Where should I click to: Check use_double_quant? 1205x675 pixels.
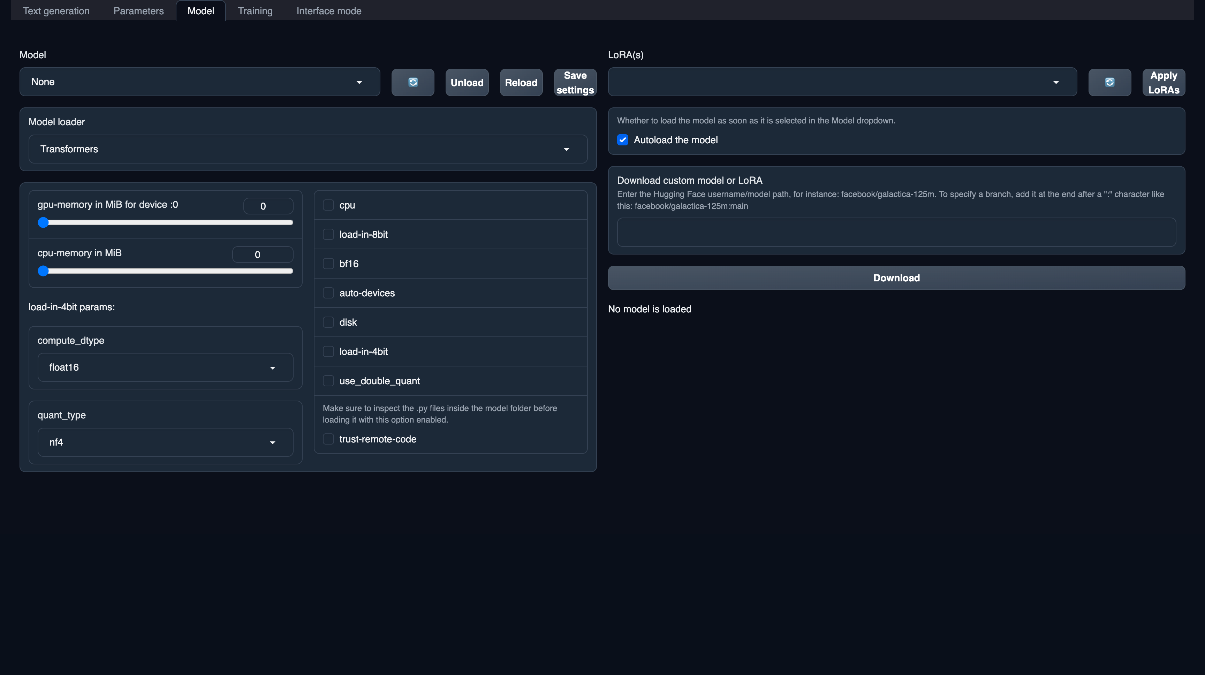(x=328, y=381)
